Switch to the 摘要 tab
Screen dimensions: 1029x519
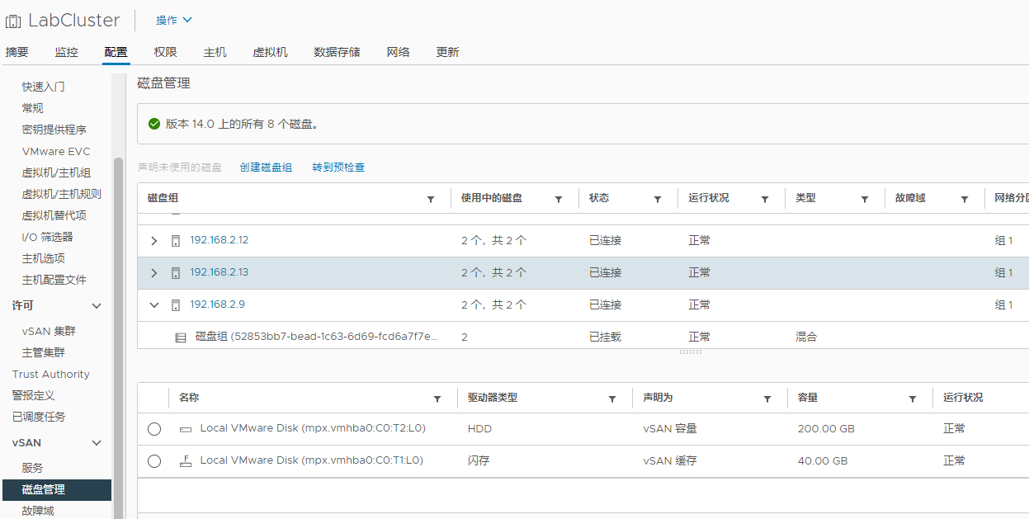(x=17, y=52)
